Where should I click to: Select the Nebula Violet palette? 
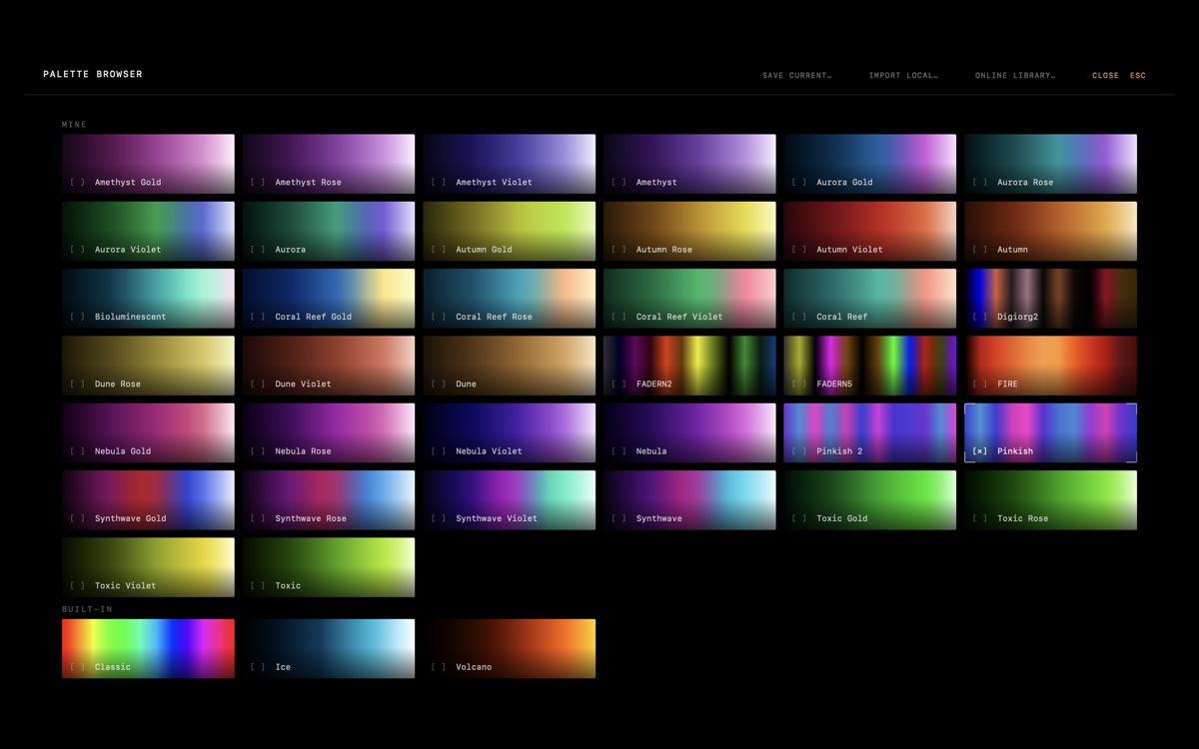[510, 432]
